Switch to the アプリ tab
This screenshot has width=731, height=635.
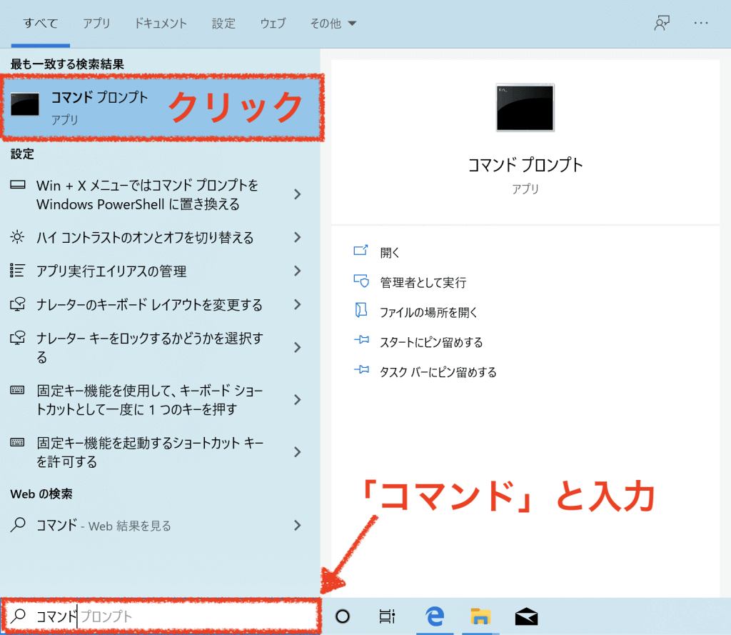coord(96,24)
